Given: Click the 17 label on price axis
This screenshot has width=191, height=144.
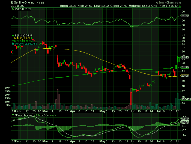Looking at the screenshot, I should pyautogui.click(x=183, y=91).
